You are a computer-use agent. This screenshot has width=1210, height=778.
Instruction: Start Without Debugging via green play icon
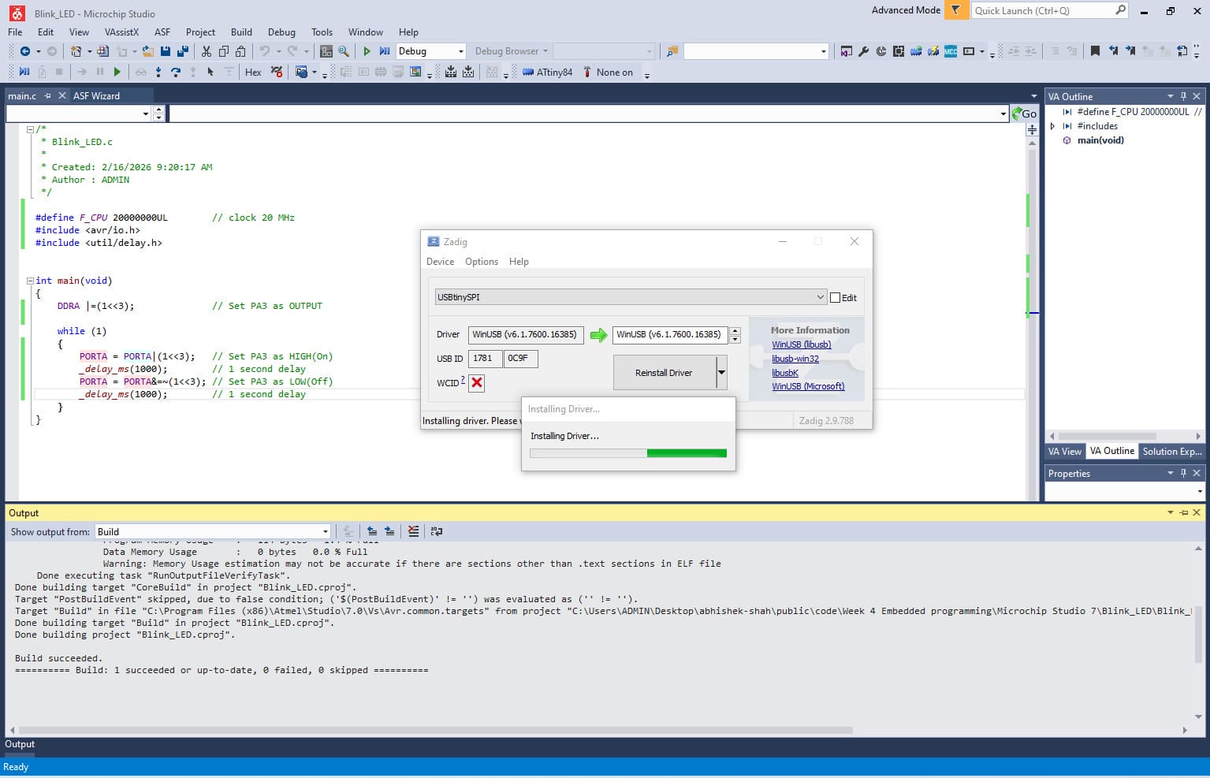[367, 51]
